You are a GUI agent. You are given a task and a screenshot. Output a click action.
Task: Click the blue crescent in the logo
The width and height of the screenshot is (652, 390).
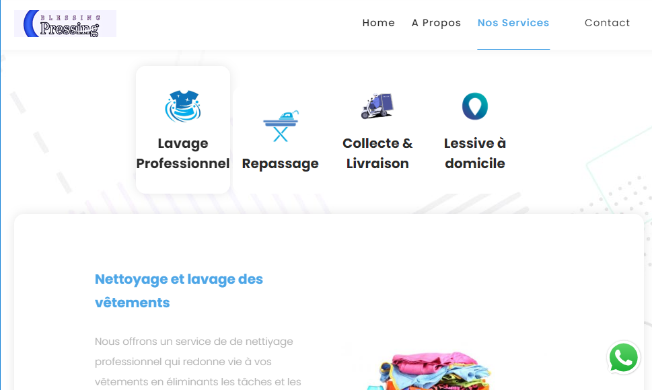coord(30,24)
